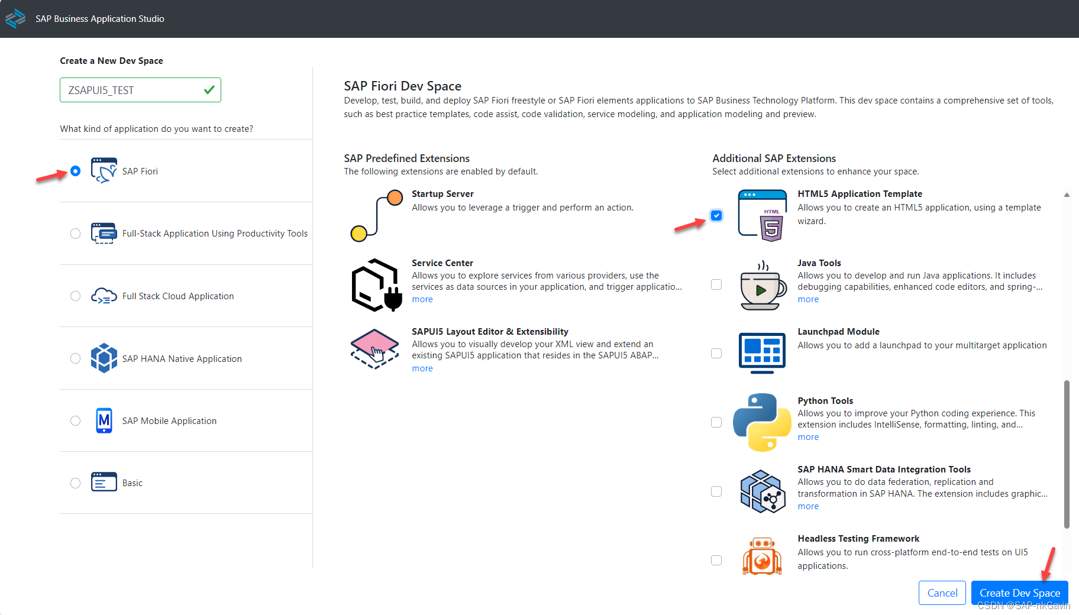Click the scrollbar up arrow in extensions list
Screen dimensions: 1079x615
[1067, 195]
